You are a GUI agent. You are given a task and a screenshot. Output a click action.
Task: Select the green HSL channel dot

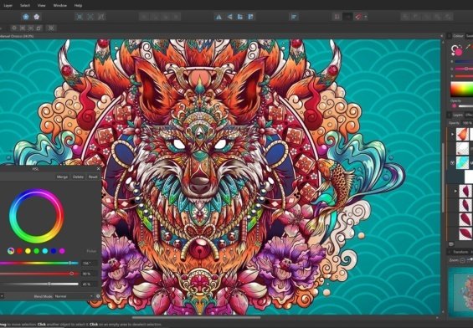pos(37,251)
